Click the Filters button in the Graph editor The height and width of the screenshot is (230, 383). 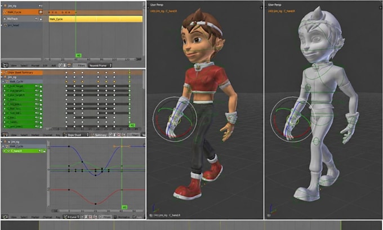105,217
